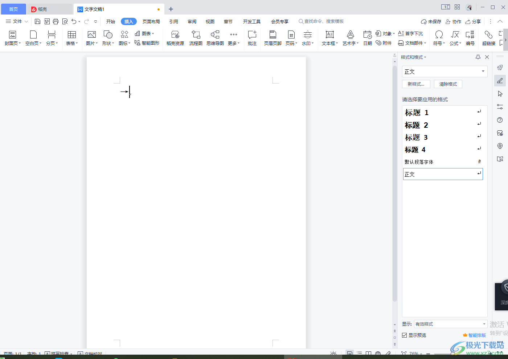Open the 对象 object dropdown

tap(385, 33)
